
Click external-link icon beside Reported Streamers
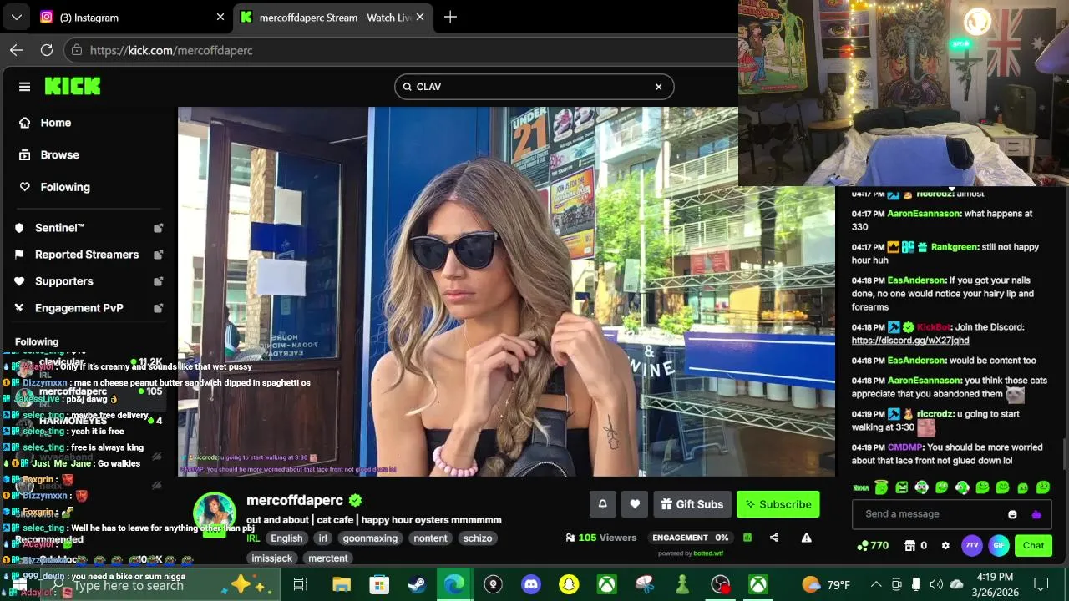[x=158, y=255]
